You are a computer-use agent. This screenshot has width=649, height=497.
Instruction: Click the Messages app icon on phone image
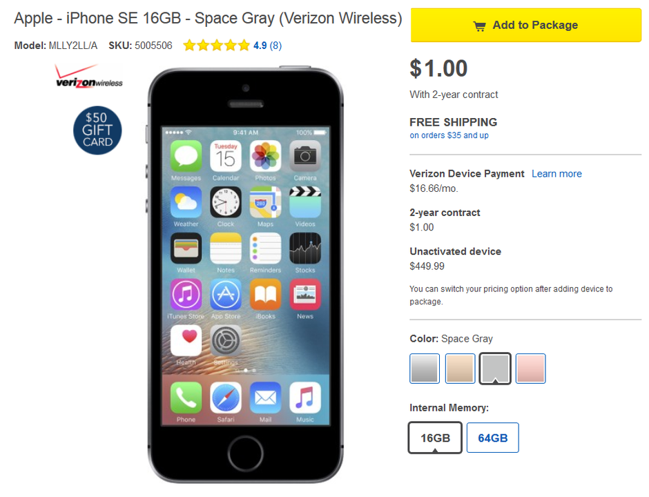pos(186,155)
